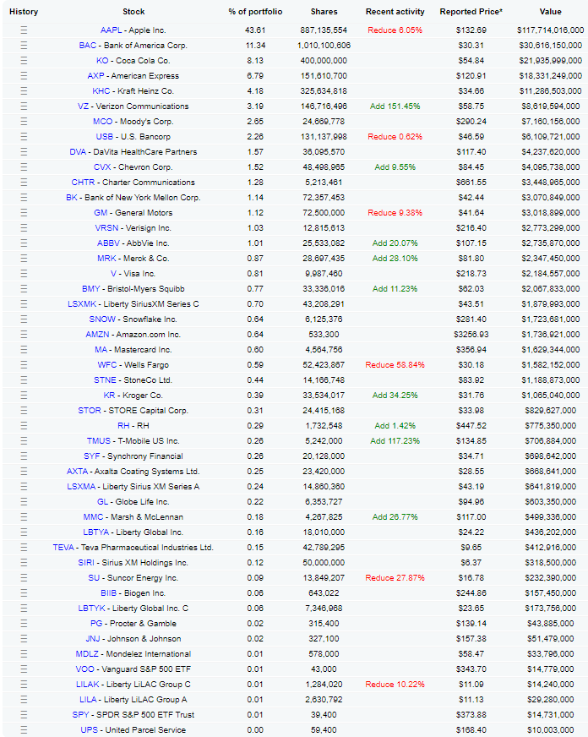This screenshot has width=588, height=737.
Task: Open the SYF ticker link
Action: [x=92, y=456]
